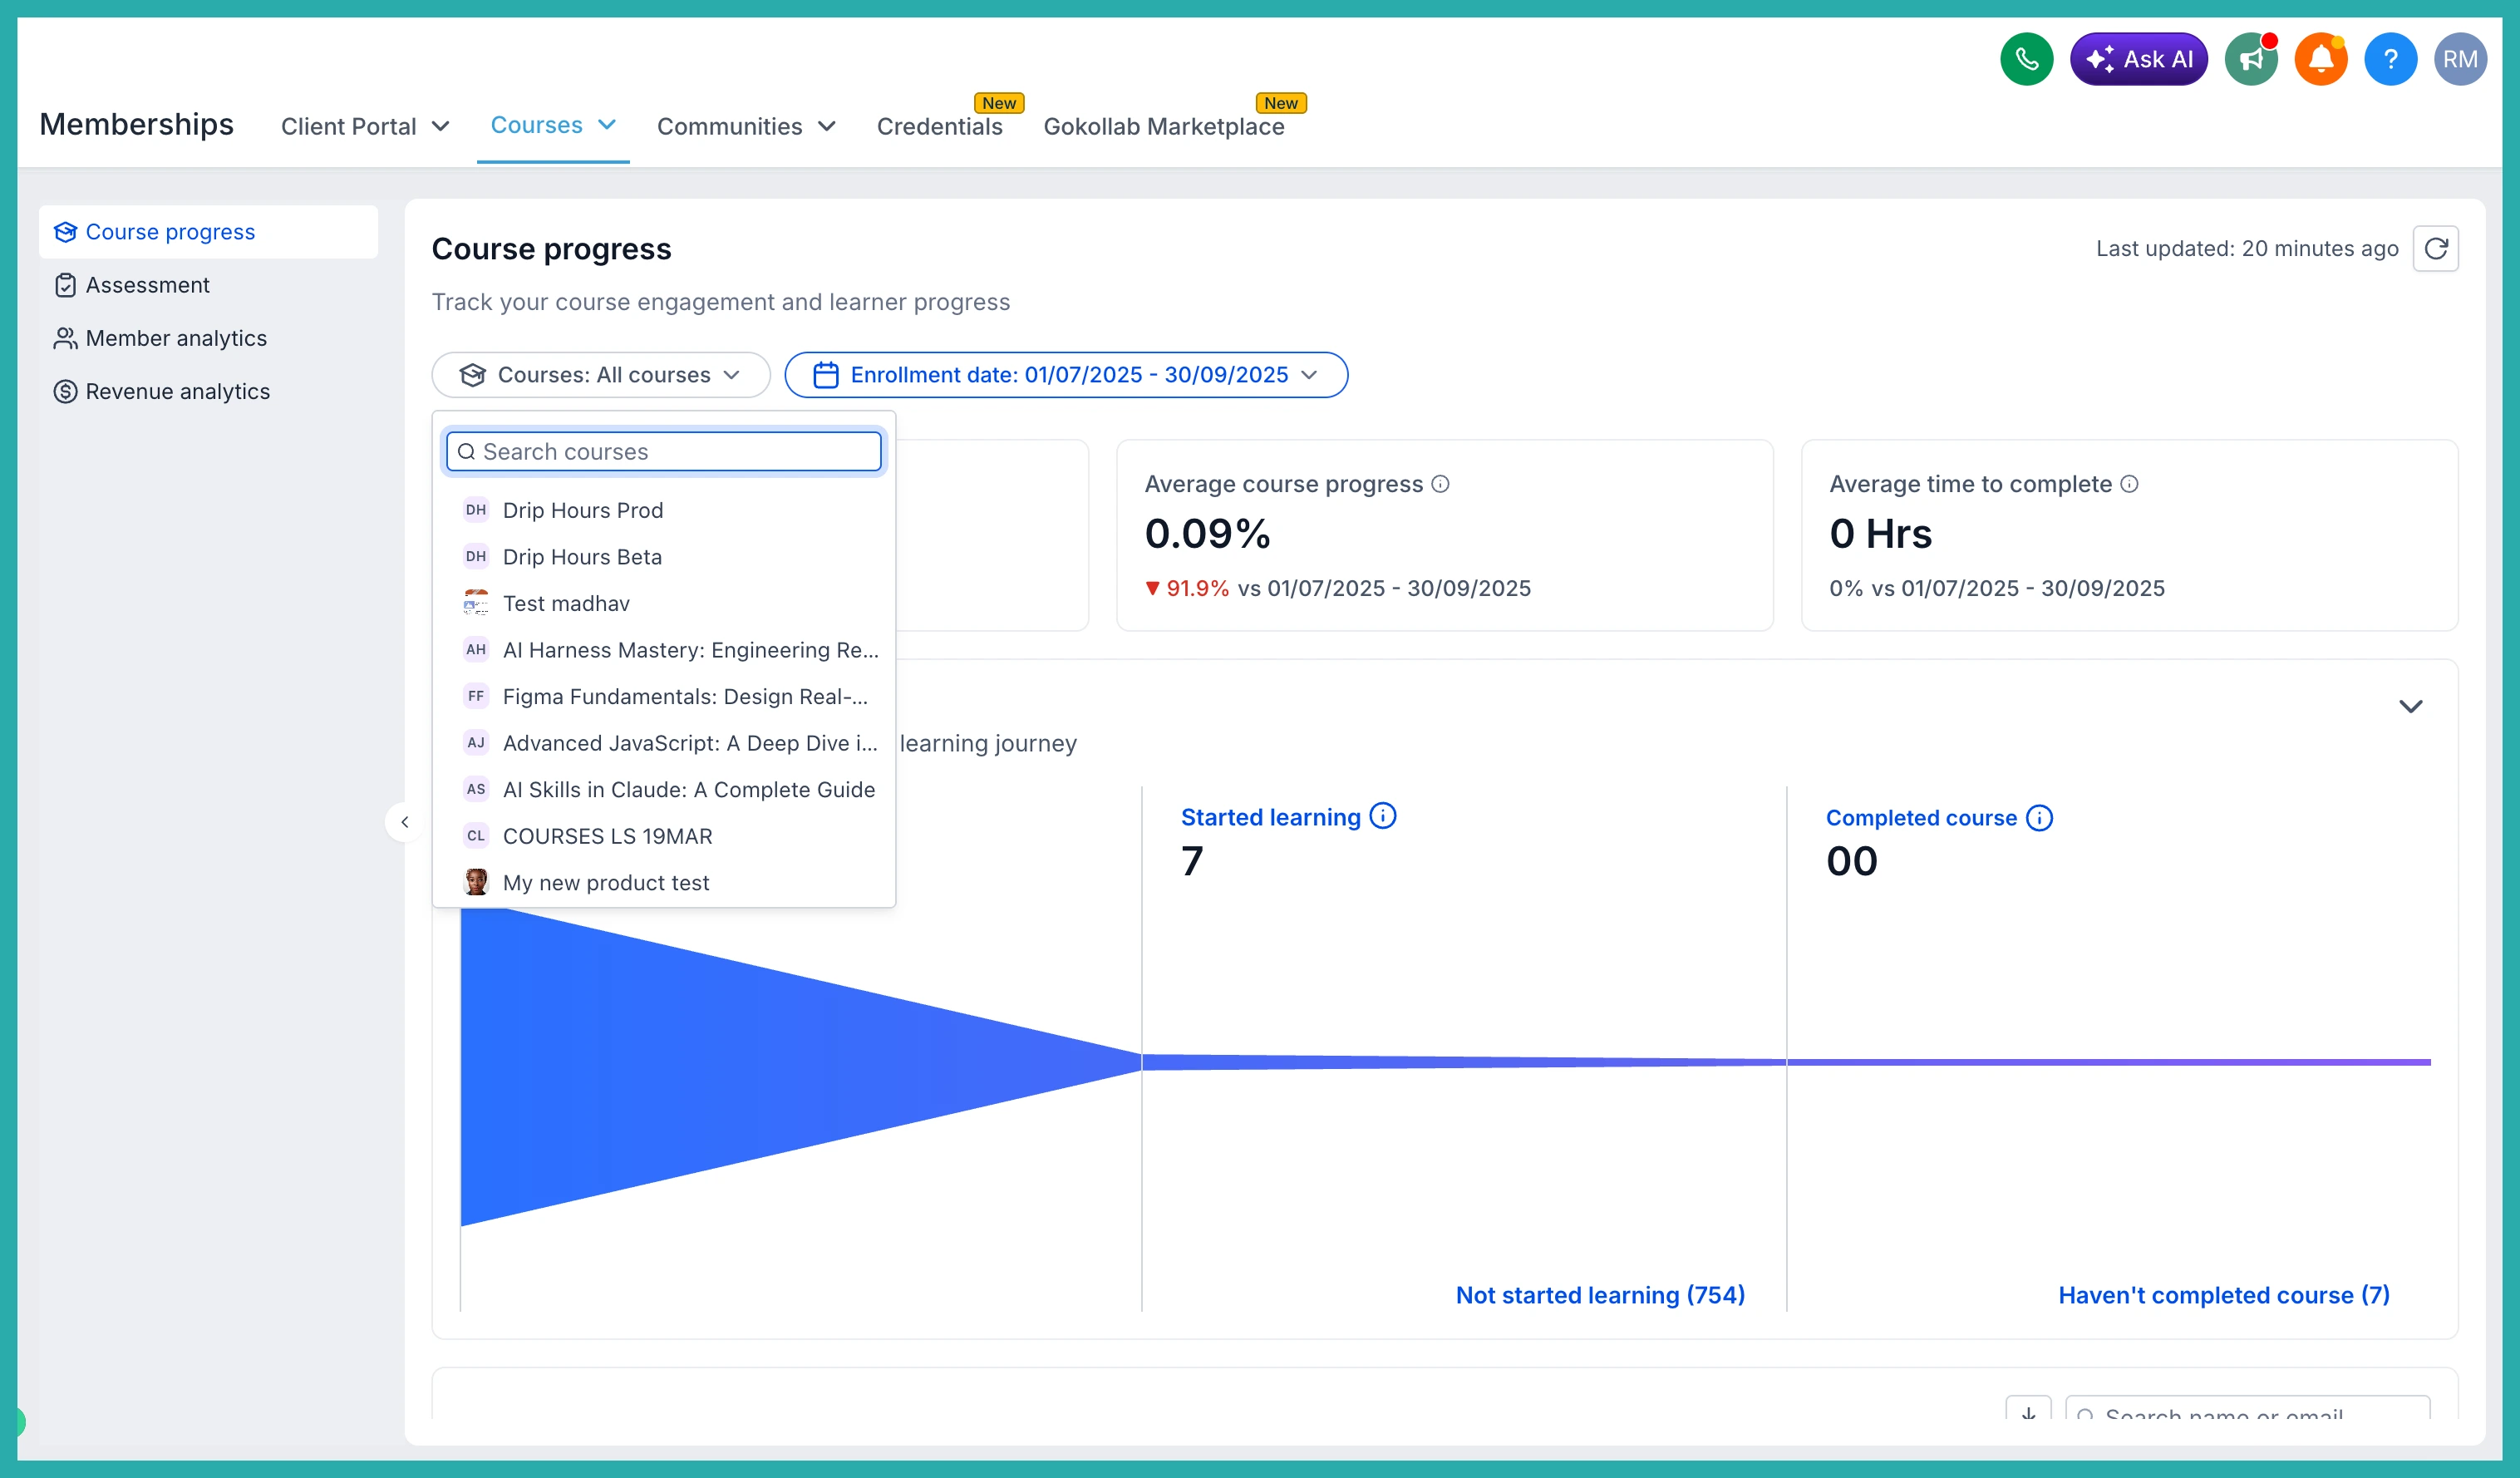This screenshot has width=2520, height=1478.
Task: Collapse the left sidebar with arrow handle
Action: tap(404, 822)
